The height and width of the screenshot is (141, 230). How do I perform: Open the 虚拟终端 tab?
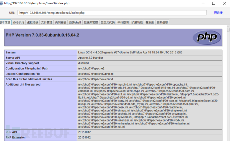(33, 22)
